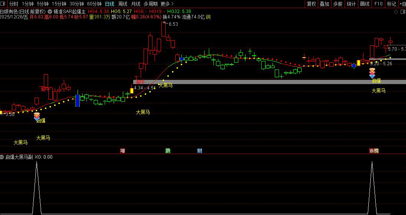Click the 增 event marker below chart
406x215 pixels.
coord(123,151)
